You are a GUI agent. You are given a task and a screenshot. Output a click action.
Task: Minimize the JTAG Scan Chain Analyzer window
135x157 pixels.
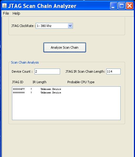point(114,6)
